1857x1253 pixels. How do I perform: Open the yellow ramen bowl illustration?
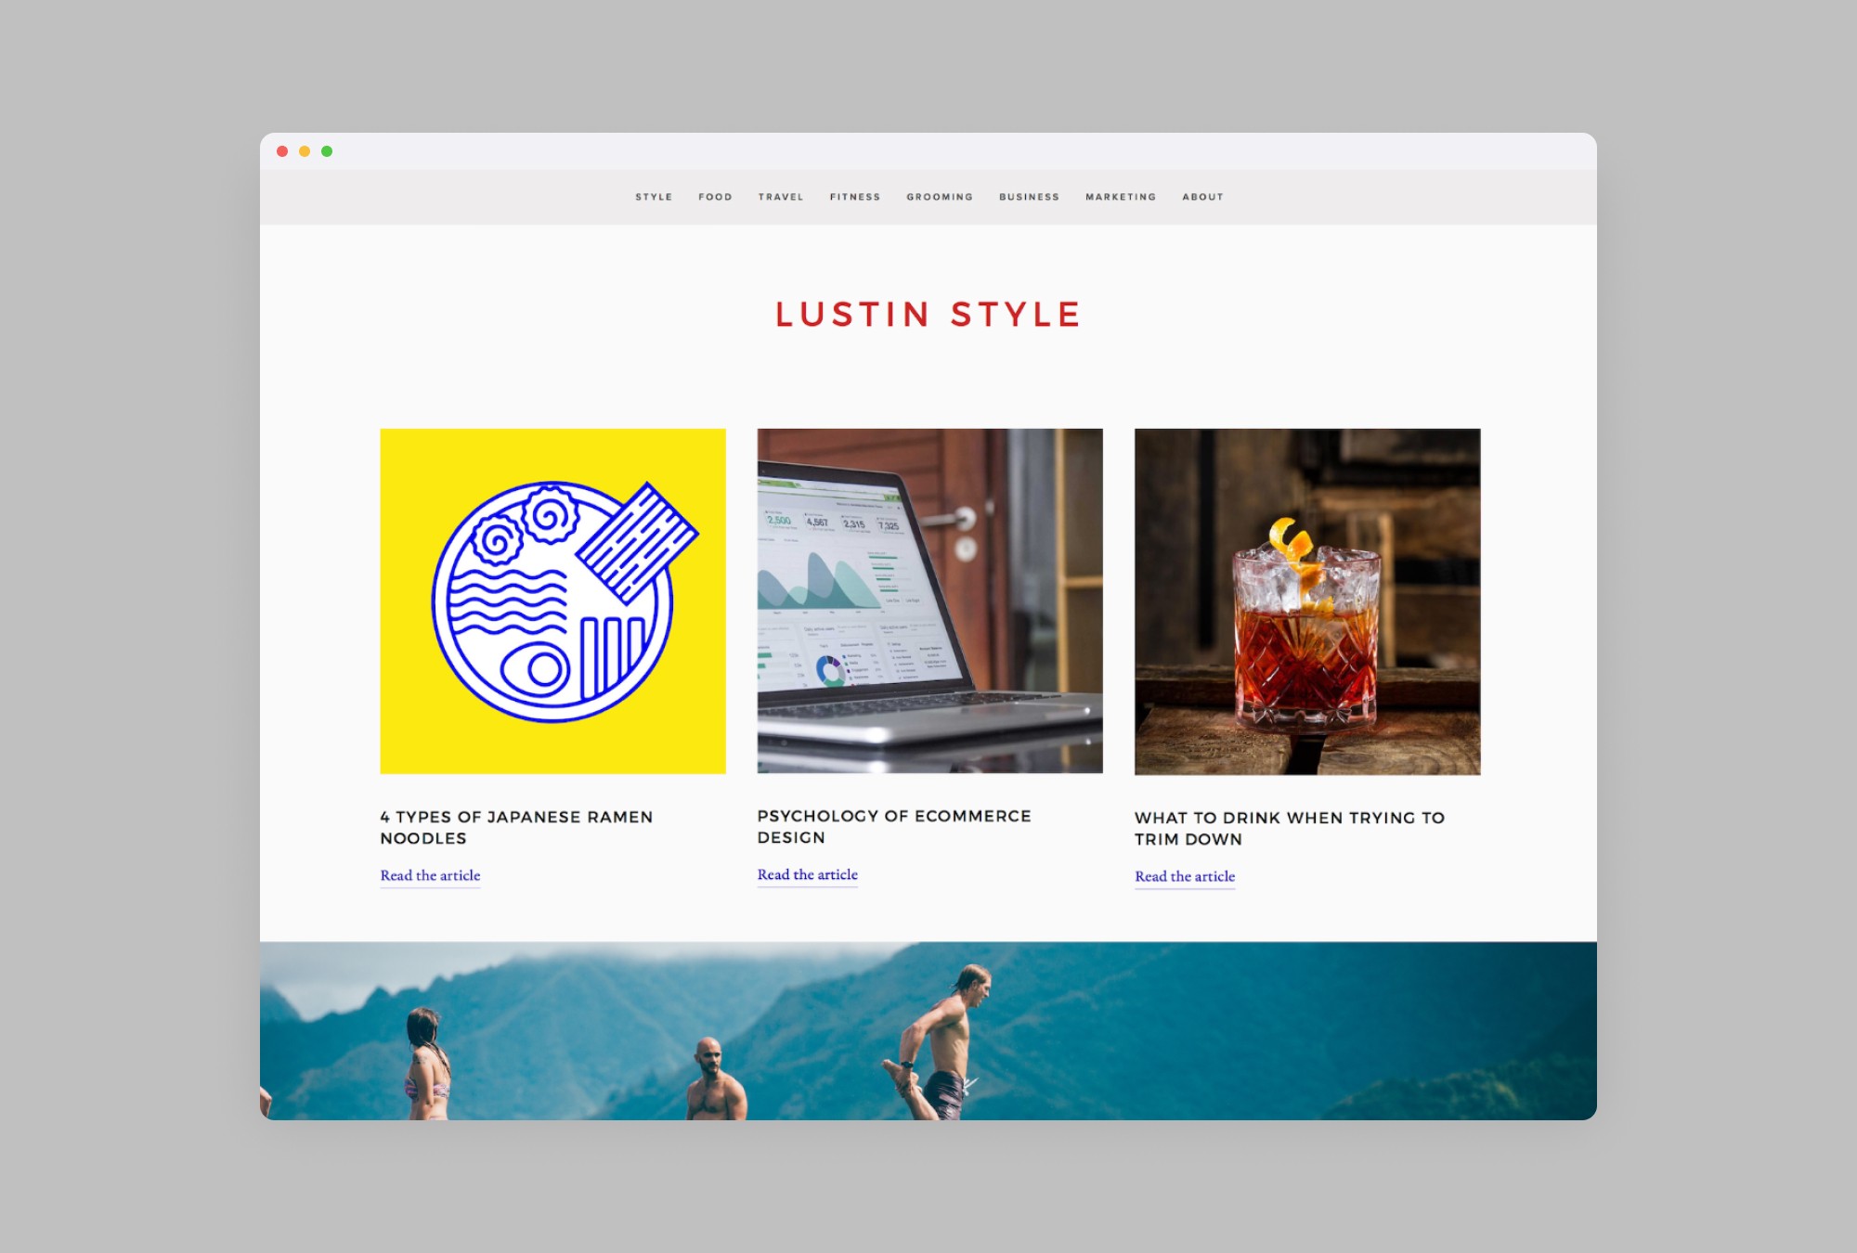552,601
